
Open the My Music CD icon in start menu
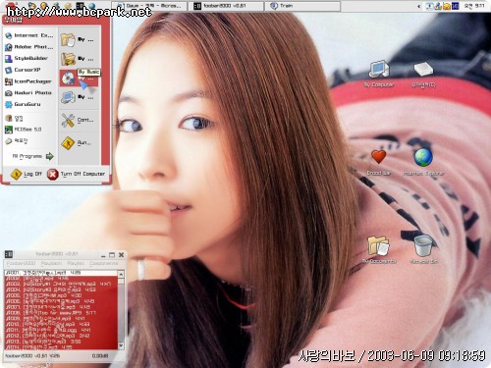pyautogui.click(x=68, y=79)
